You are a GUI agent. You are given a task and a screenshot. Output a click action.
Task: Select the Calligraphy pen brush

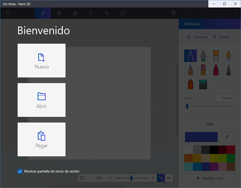tap(203, 56)
